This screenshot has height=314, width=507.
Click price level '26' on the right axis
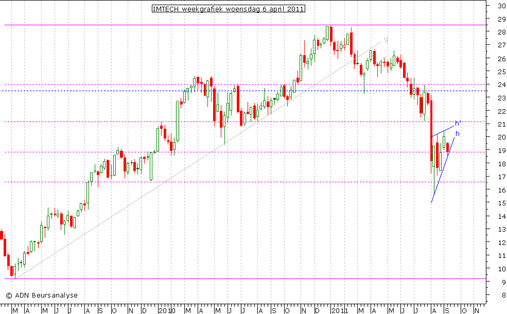tap(501, 59)
